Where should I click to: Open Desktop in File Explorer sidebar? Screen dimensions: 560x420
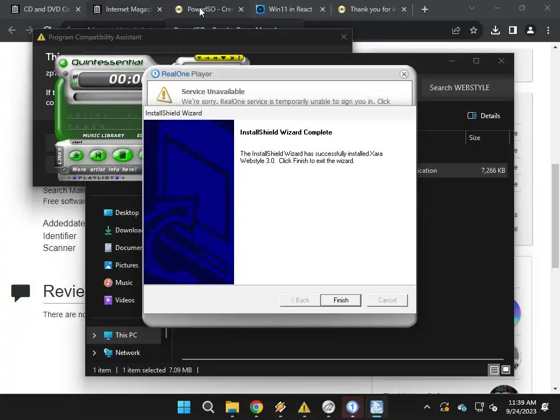click(121, 213)
